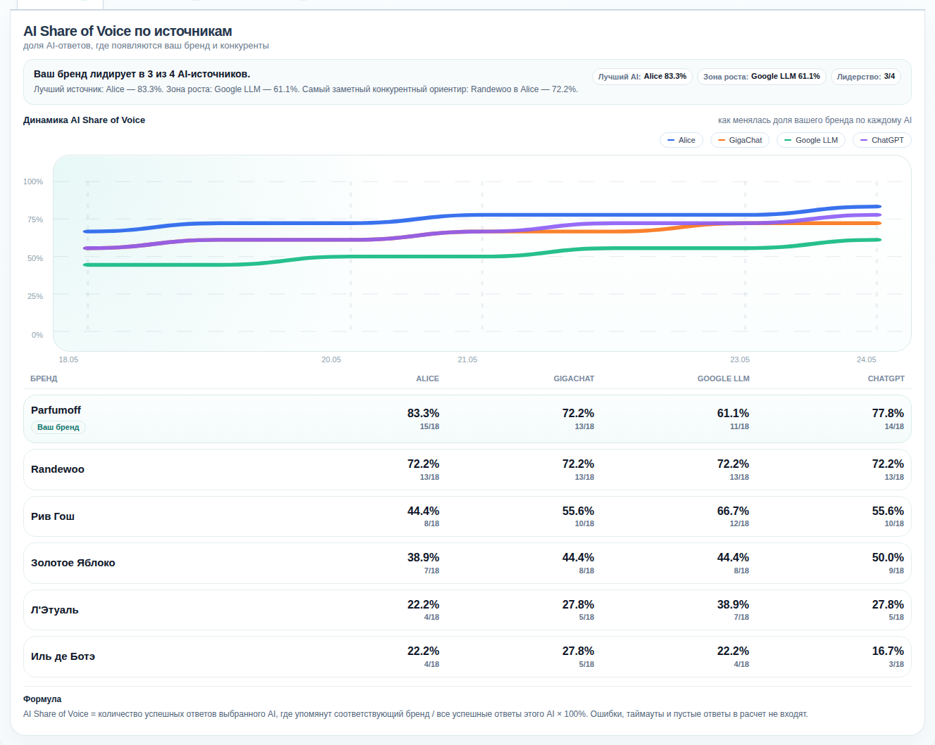Sort table by the CHATGPT column header

(x=886, y=378)
